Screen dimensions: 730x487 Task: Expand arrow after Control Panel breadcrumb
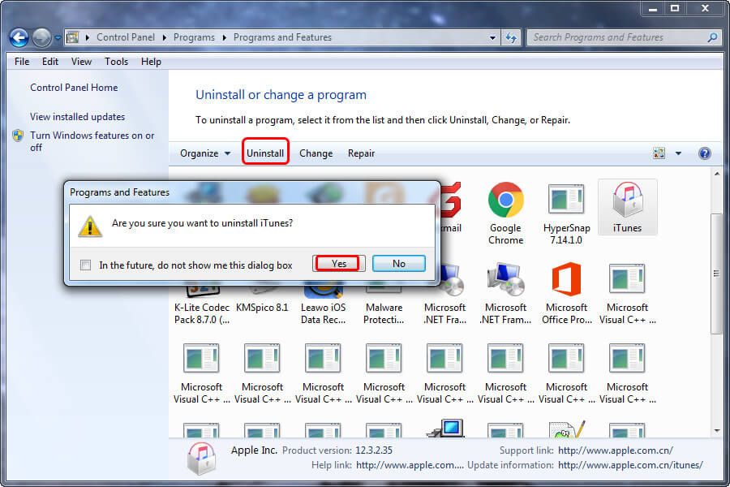coord(165,37)
